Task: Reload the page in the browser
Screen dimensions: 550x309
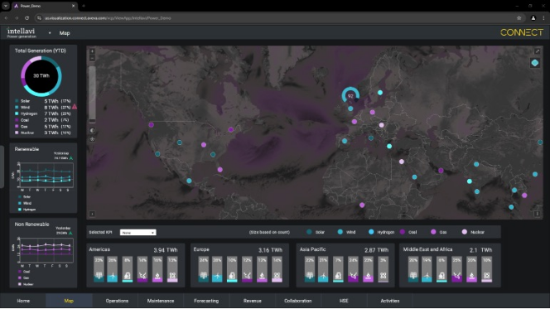Action: 27,18
